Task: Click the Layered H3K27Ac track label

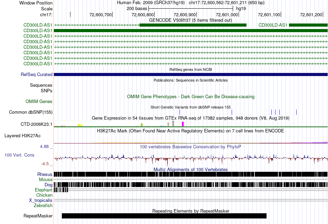Action: [22, 136]
